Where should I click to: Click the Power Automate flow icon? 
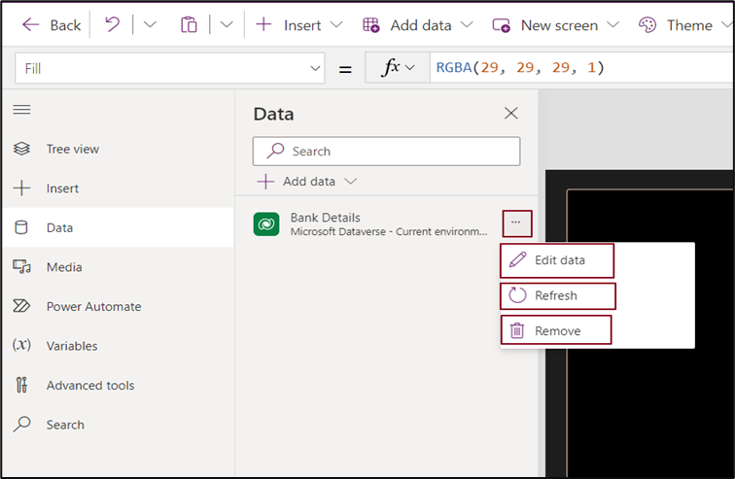(21, 306)
